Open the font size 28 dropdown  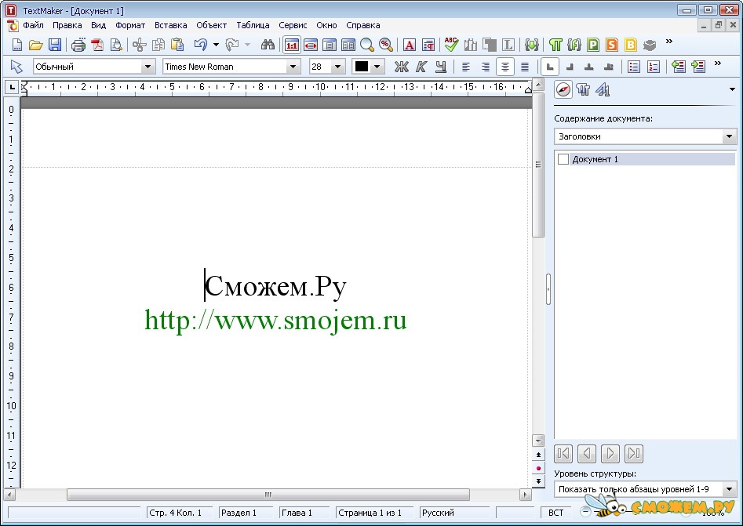click(338, 67)
